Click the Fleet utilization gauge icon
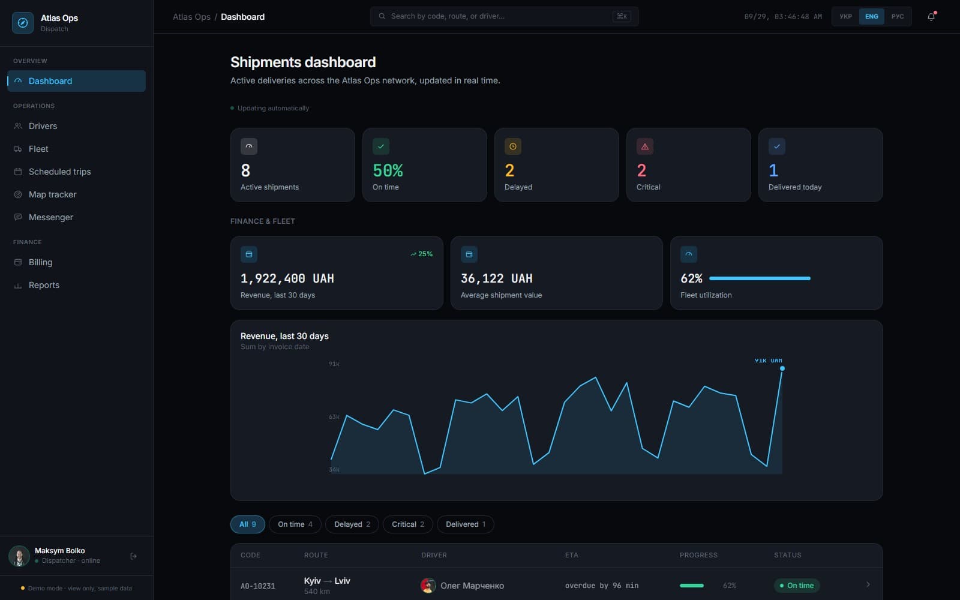The width and height of the screenshot is (960, 600). point(689,254)
